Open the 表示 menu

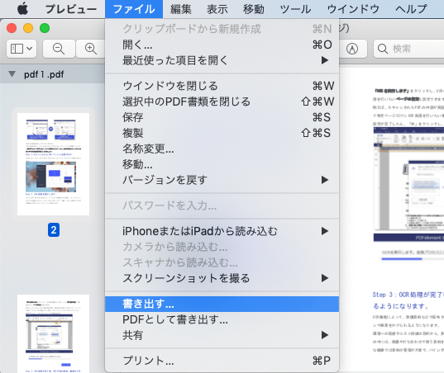[x=217, y=9]
